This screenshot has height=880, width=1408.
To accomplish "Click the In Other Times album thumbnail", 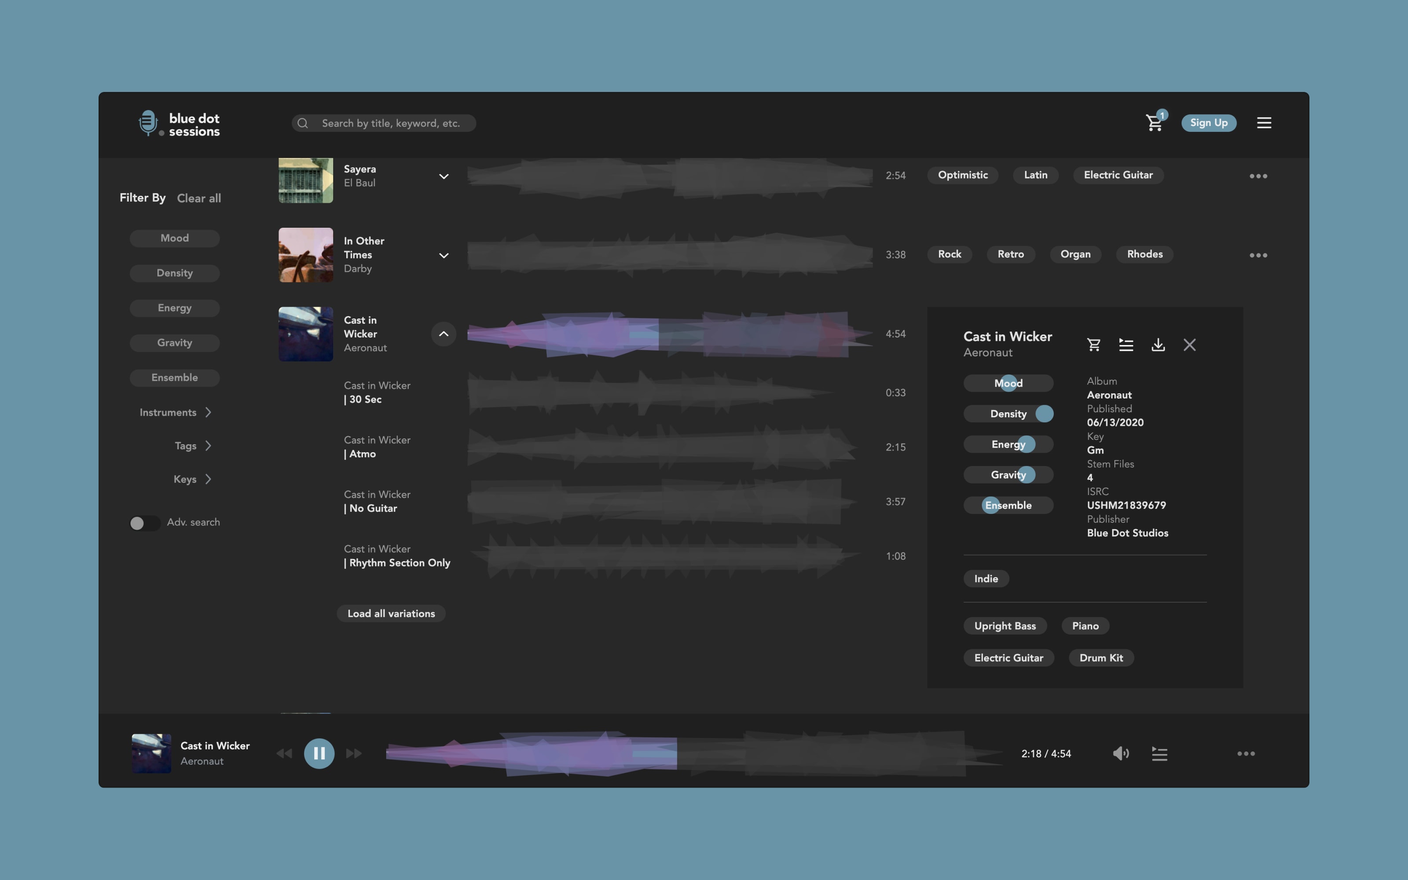I will (x=305, y=255).
